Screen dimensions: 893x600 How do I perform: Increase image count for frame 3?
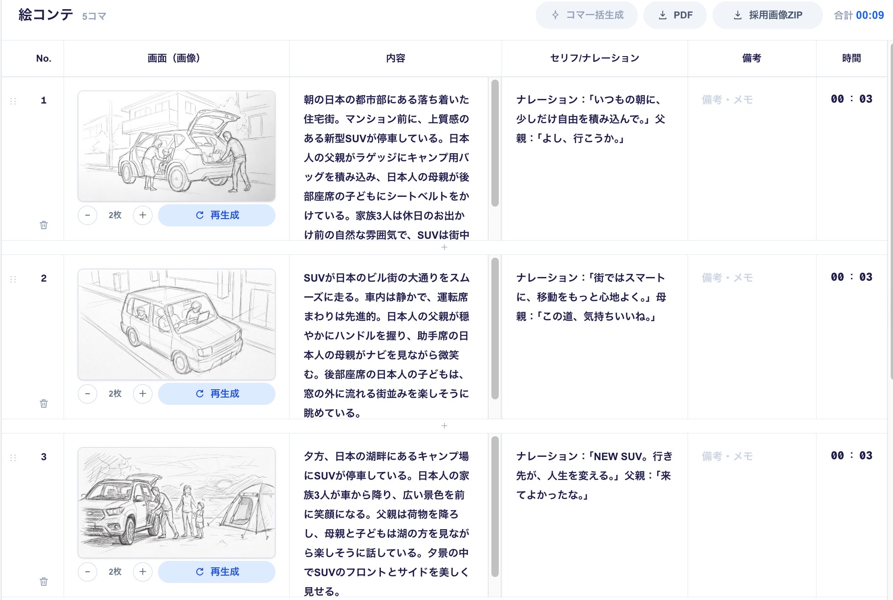tap(143, 572)
